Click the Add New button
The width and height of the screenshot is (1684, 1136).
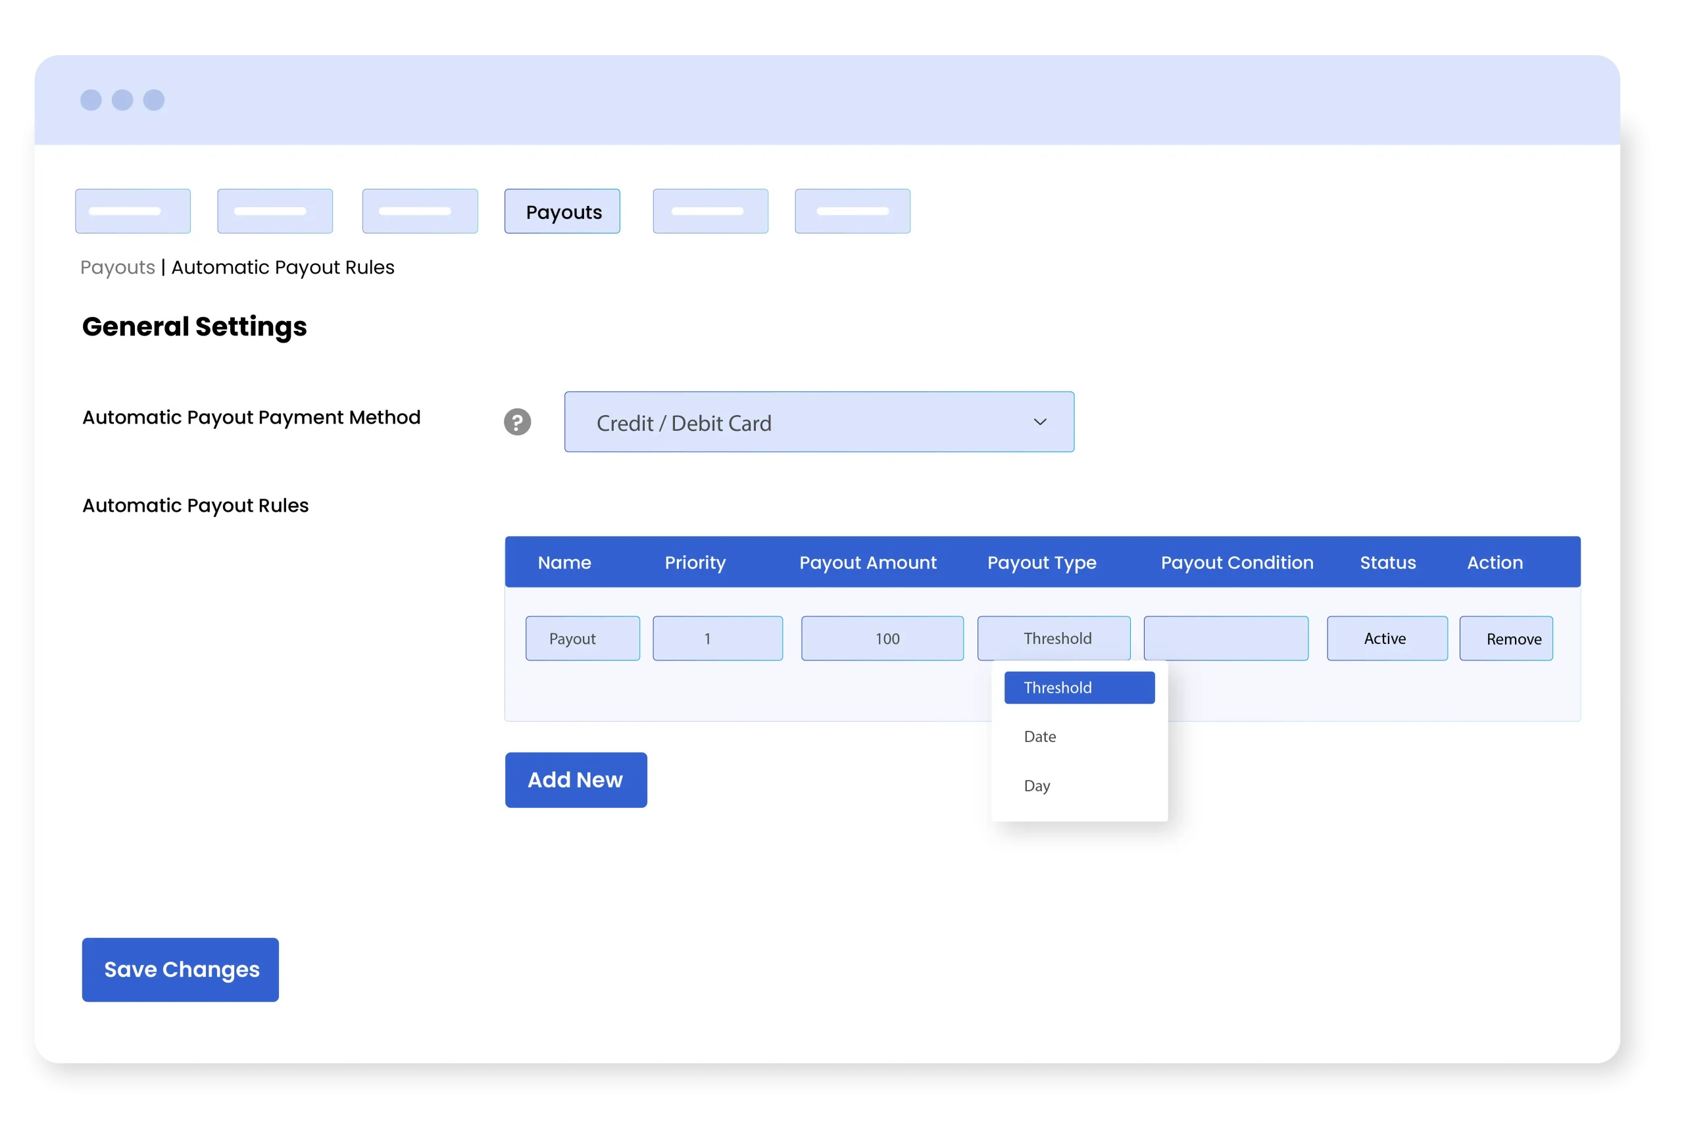point(576,779)
